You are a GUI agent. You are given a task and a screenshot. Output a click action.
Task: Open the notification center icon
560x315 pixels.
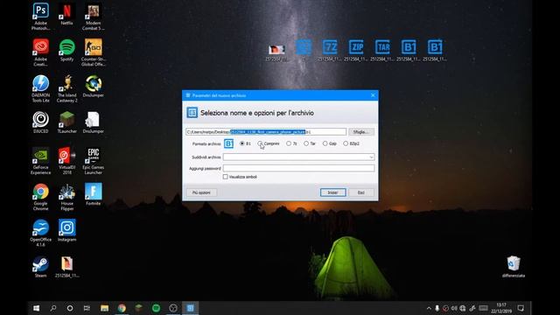[521, 308]
